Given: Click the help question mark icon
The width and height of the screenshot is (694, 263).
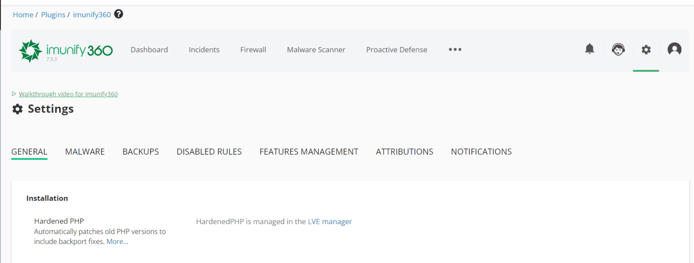Looking at the screenshot, I should tap(119, 14).
